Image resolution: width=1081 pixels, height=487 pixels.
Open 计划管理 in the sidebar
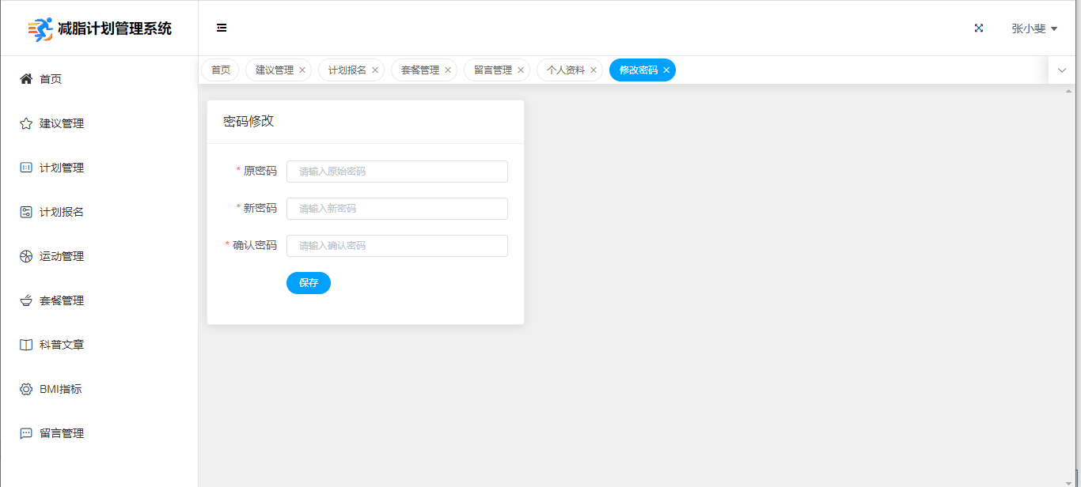click(99, 168)
